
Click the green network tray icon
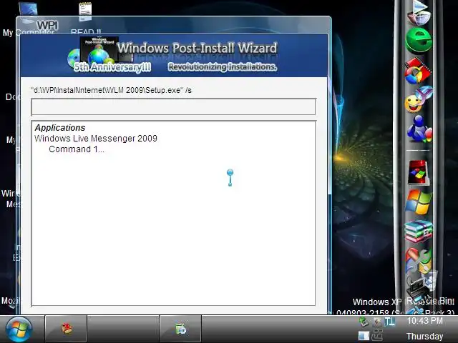pos(364,322)
